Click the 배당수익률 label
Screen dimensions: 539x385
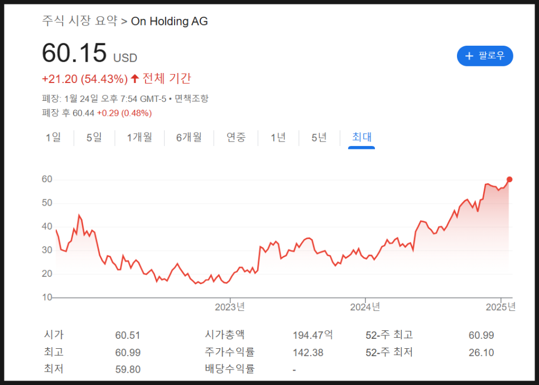coord(230,369)
